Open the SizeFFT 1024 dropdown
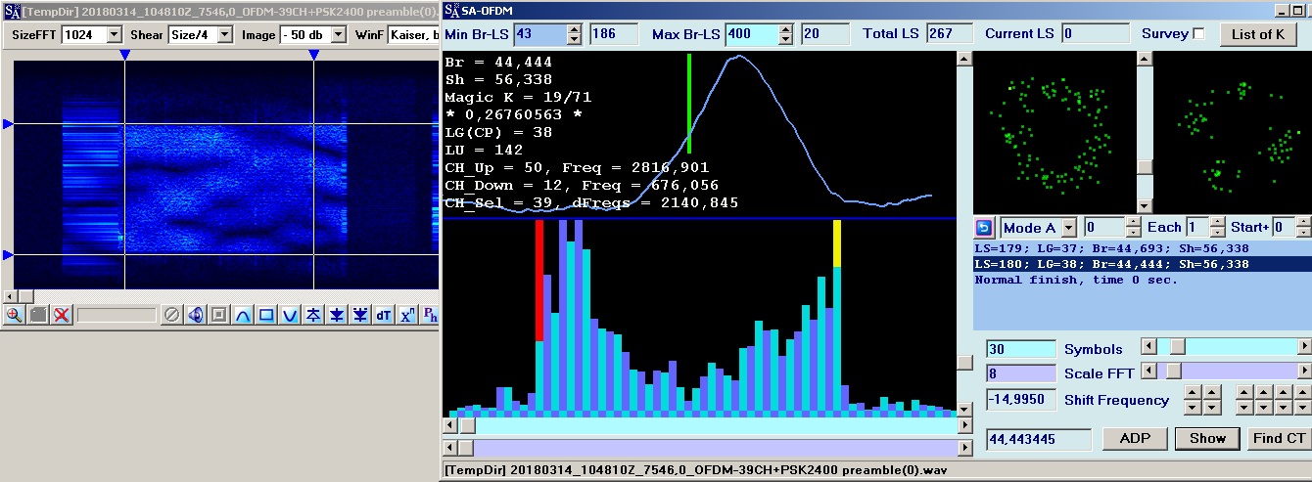Image resolution: width=1312 pixels, height=482 pixels. point(114,34)
